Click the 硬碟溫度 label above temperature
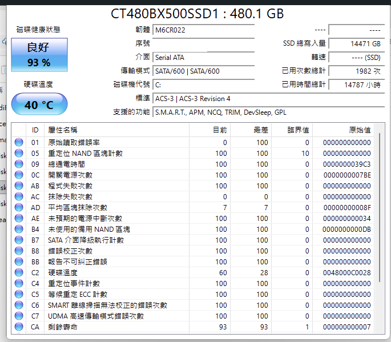 tap(38, 85)
